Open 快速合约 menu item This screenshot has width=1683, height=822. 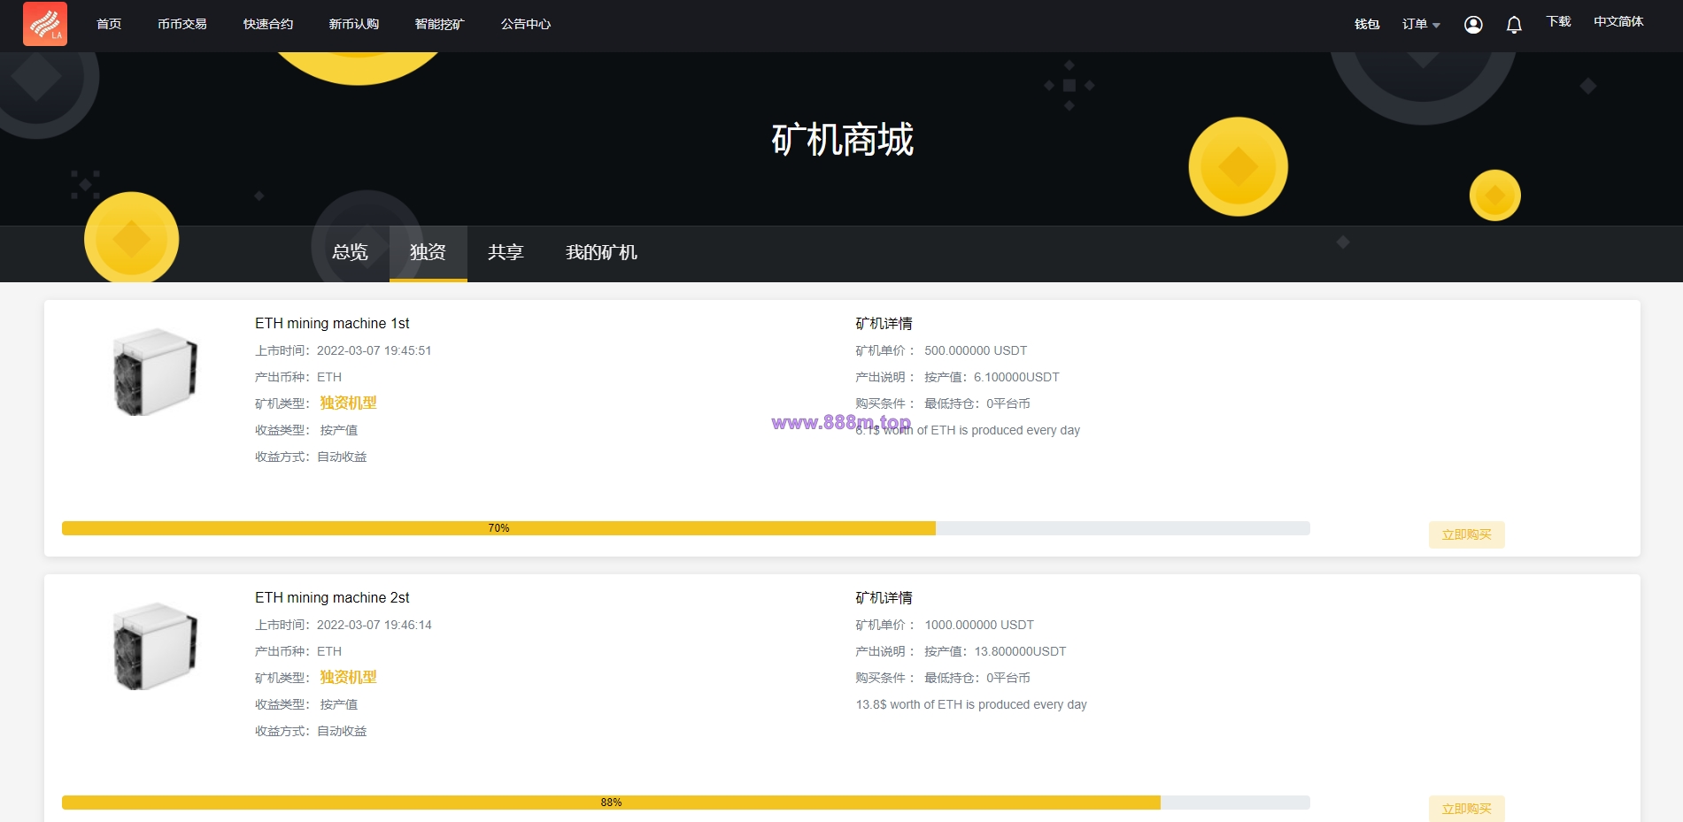click(x=268, y=24)
